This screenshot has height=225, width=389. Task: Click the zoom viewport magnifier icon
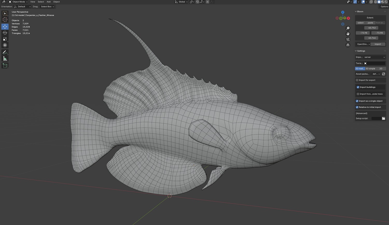click(x=348, y=28)
